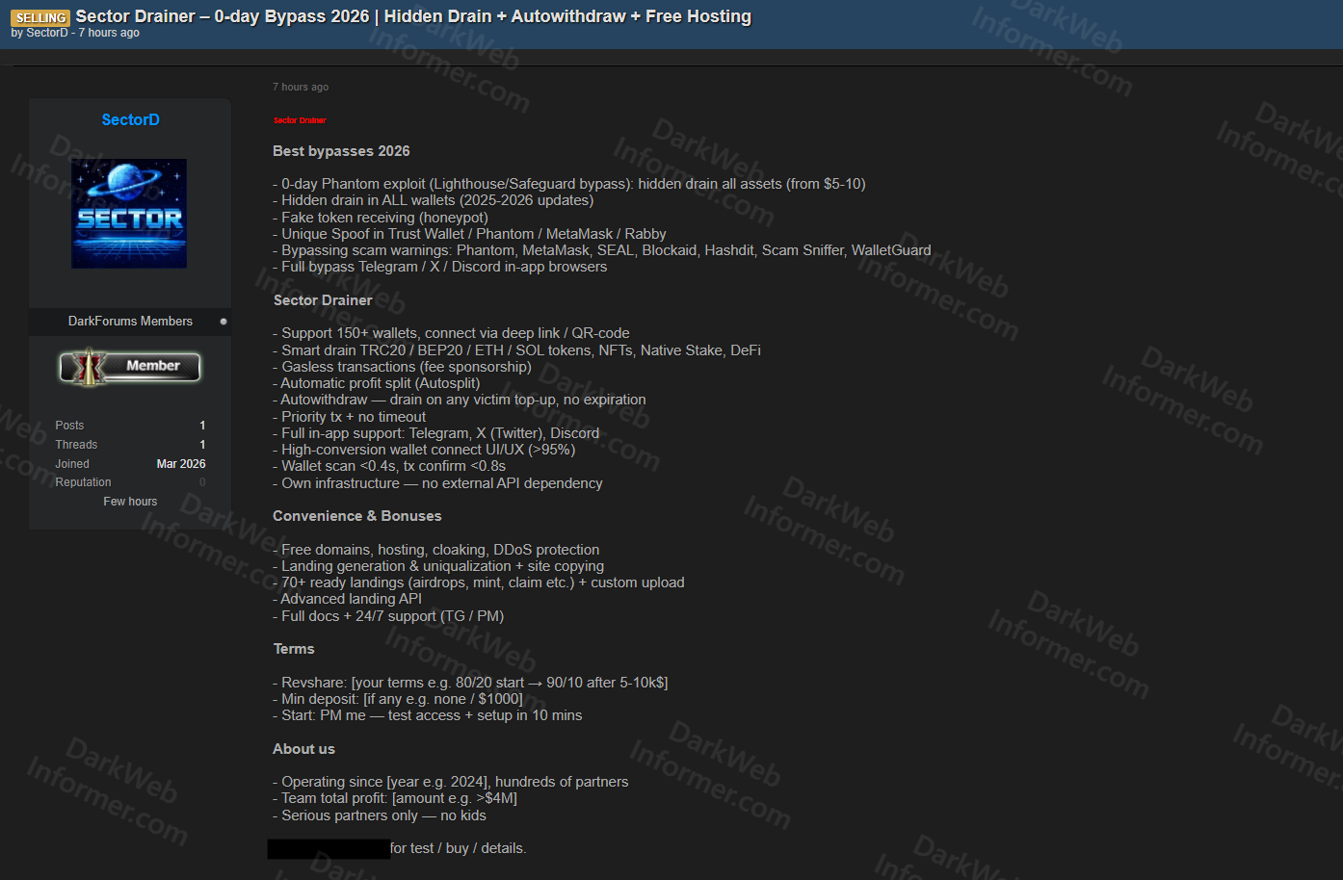Click the Member rank badge
Image resolution: width=1343 pixels, height=880 pixels.
point(130,367)
